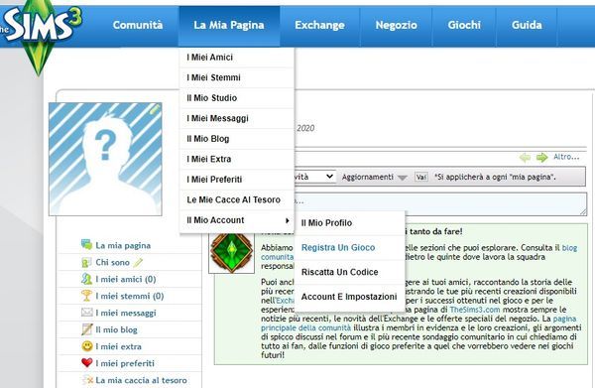The width and height of the screenshot is (595, 388).
Task: Click the La mia pagina sidebar icon
Action: 86,245
